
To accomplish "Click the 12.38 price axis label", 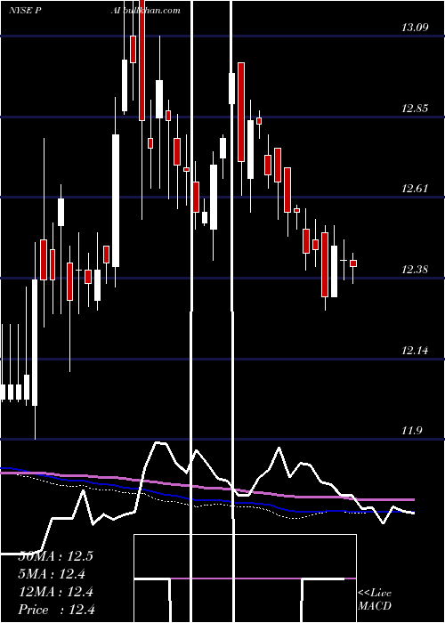I will tap(415, 270).
